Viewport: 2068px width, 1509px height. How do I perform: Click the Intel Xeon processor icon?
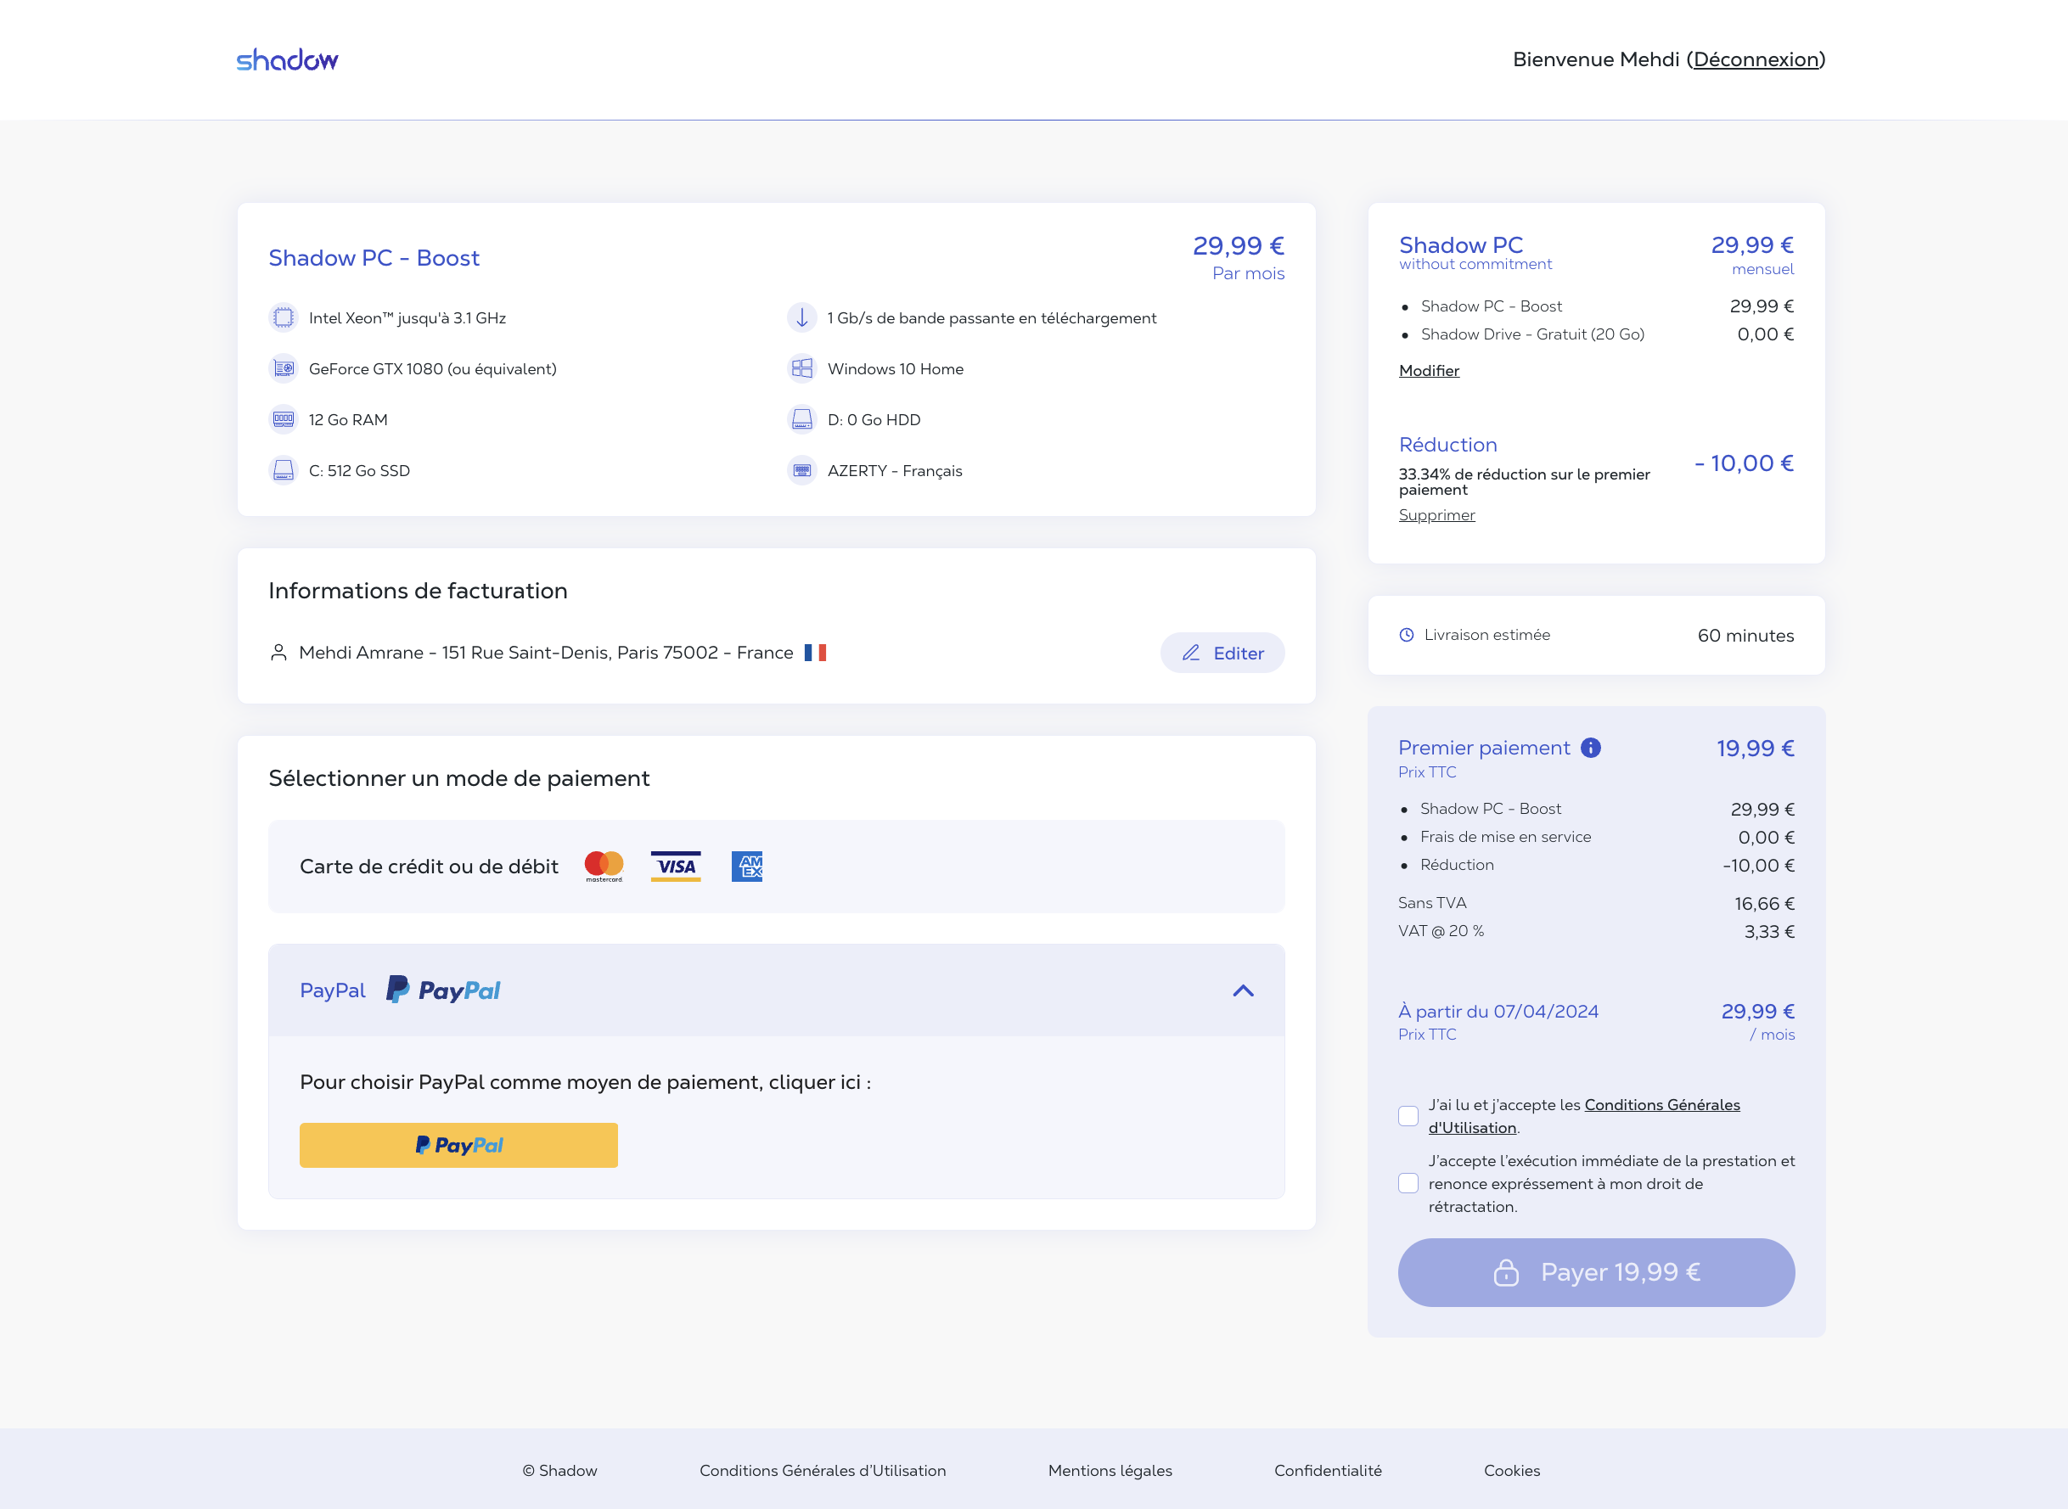point(284,318)
